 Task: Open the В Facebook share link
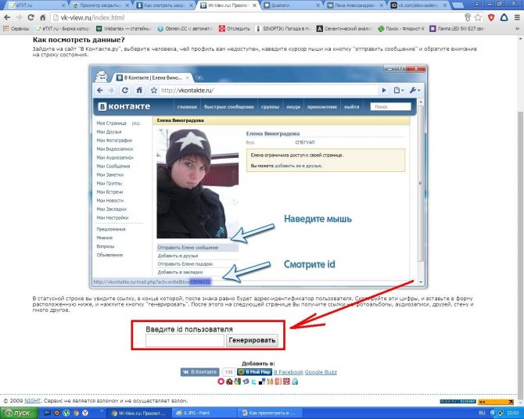tap(289, 372)
